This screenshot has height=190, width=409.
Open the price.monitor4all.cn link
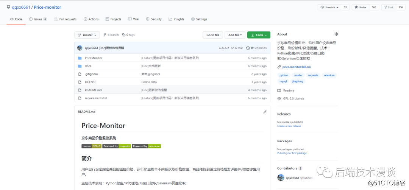pos(297,67)
